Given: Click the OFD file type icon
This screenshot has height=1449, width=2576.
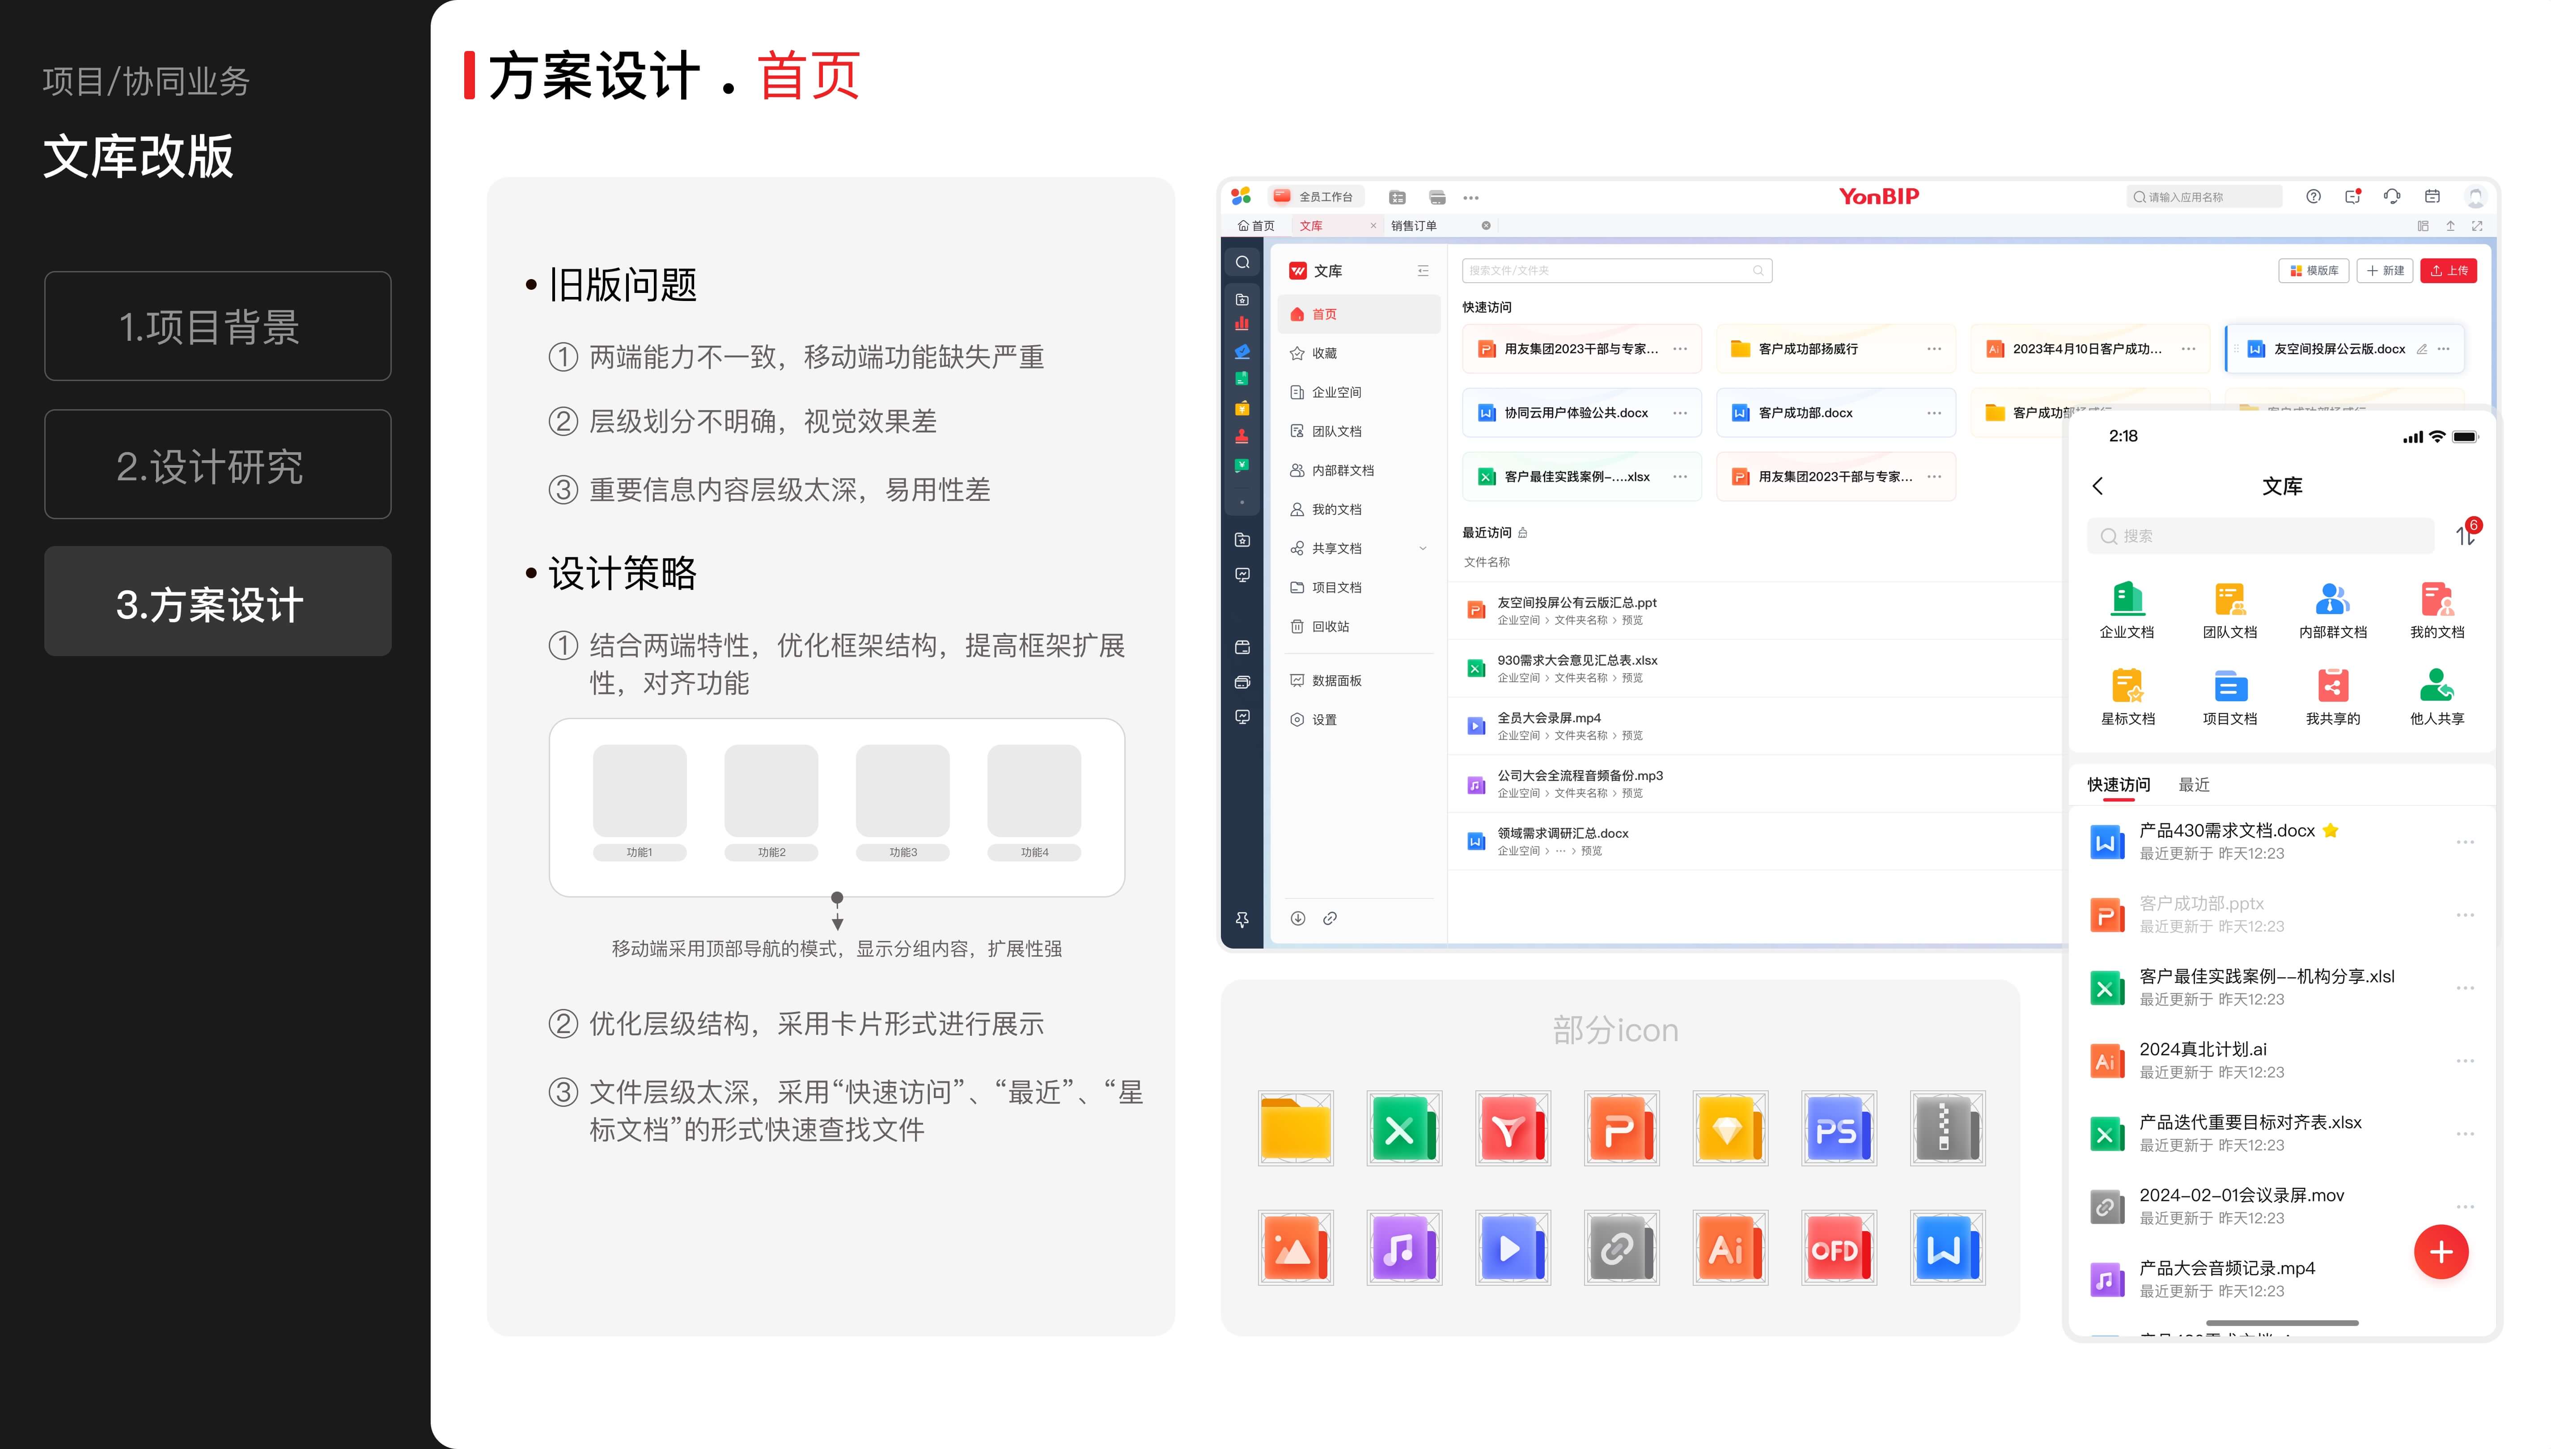Looking at the screenshot, I should tap(1838, 1248).
